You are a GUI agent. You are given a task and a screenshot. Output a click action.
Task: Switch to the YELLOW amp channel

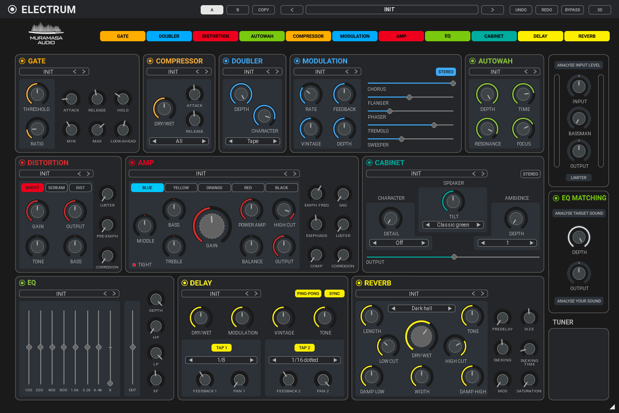tap(181, 188)
